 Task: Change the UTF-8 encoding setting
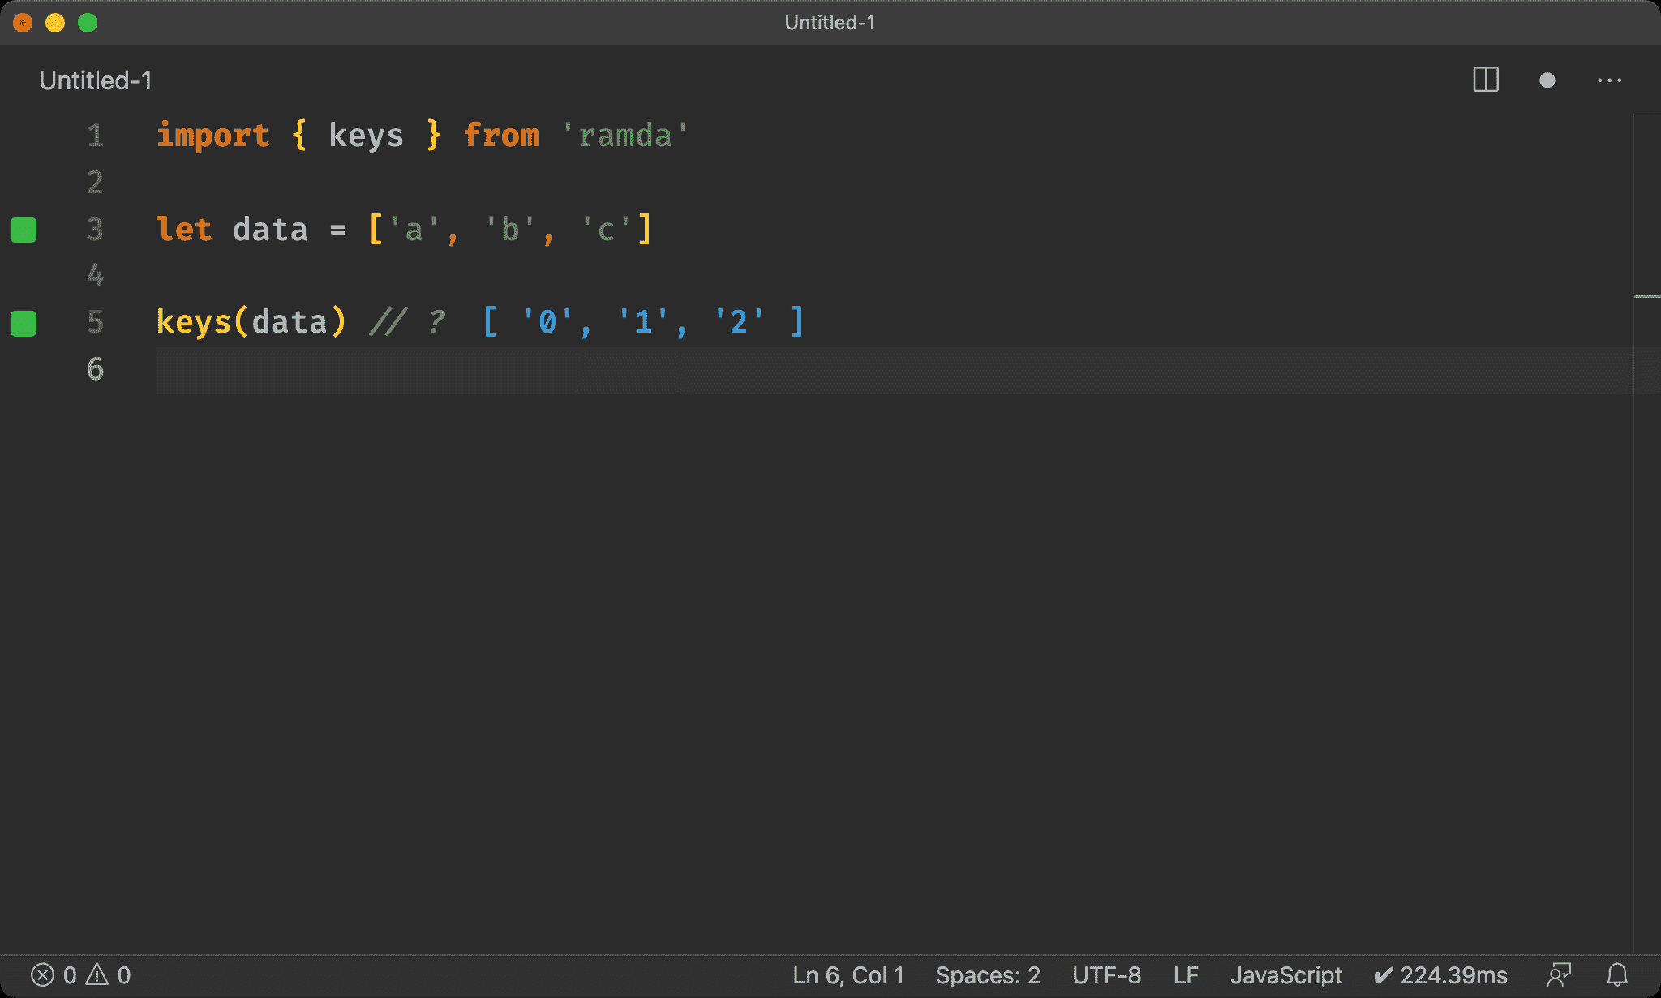(x=1106, y=974)
